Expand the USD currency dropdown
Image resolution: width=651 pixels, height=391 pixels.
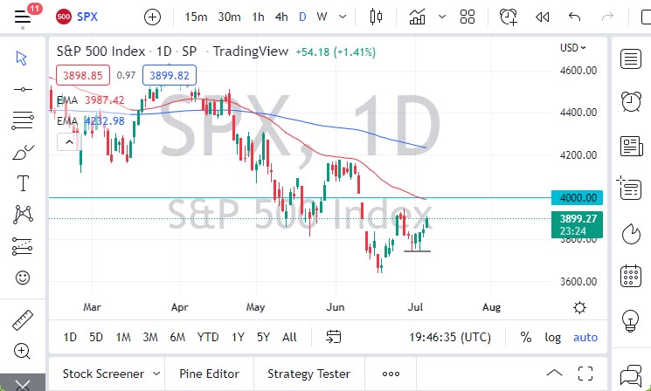pyautogui.click(x=573, y=47)
